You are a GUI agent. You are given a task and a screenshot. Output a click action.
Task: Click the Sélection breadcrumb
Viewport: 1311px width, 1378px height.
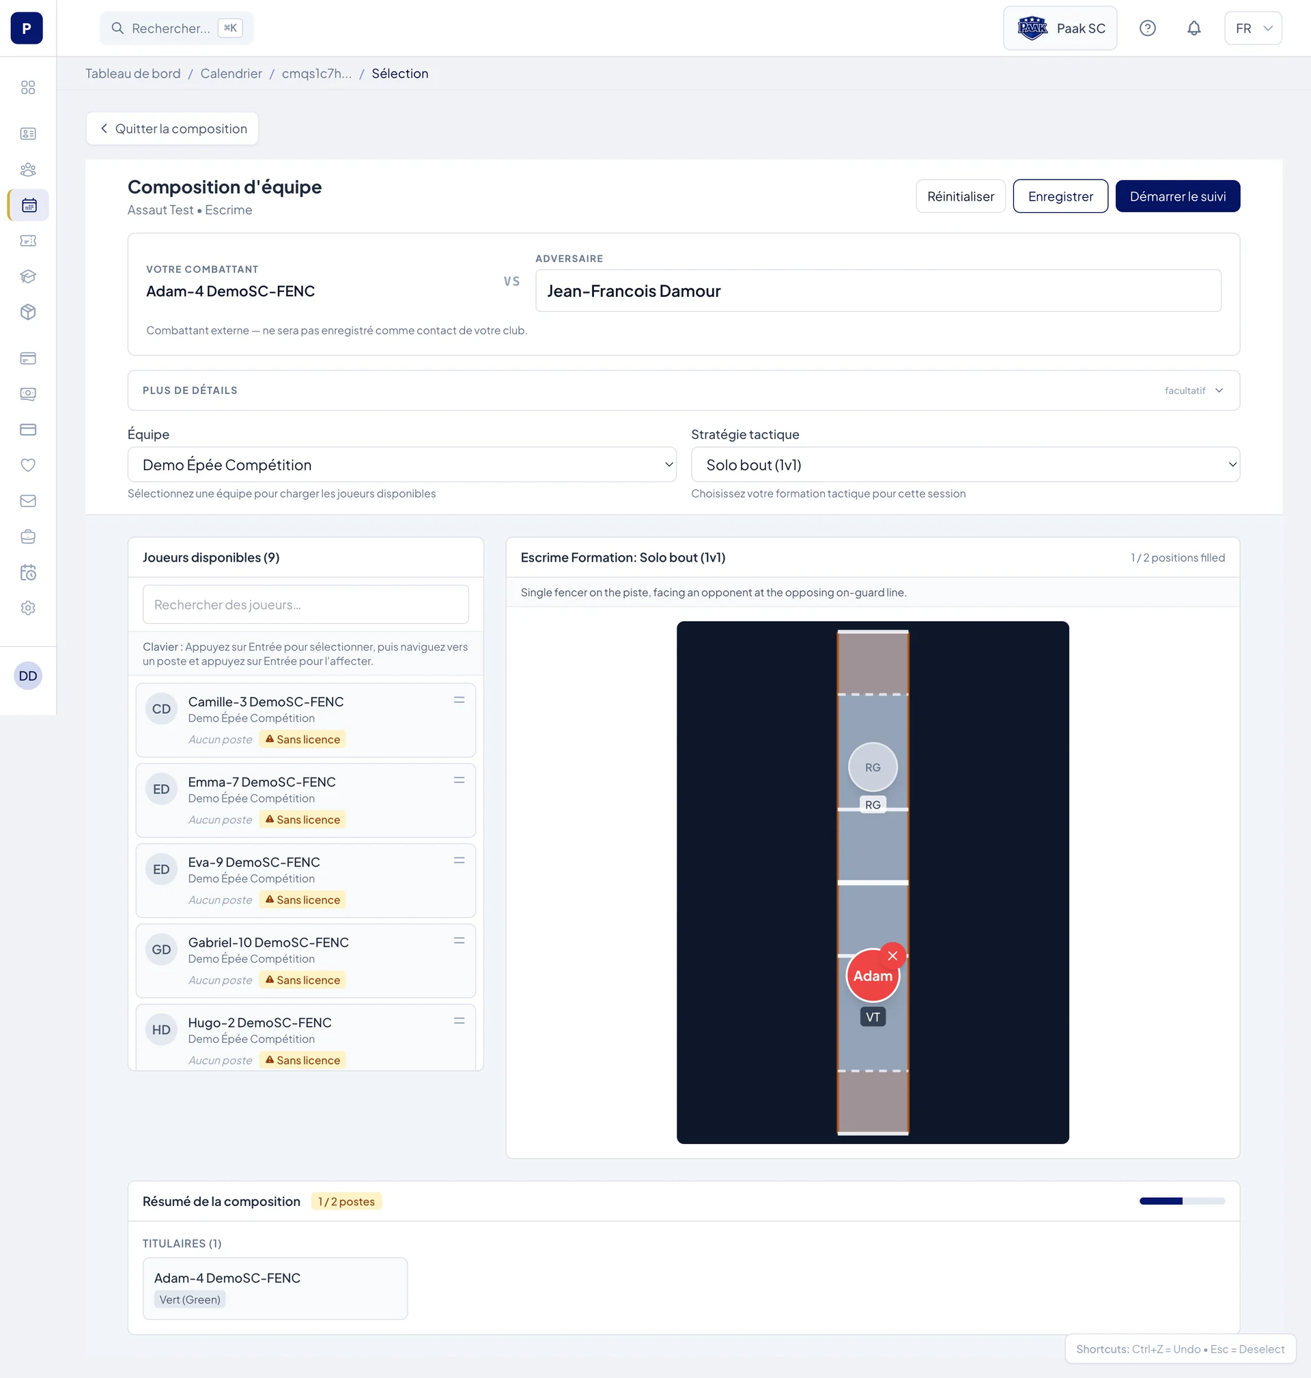point(399,73)
